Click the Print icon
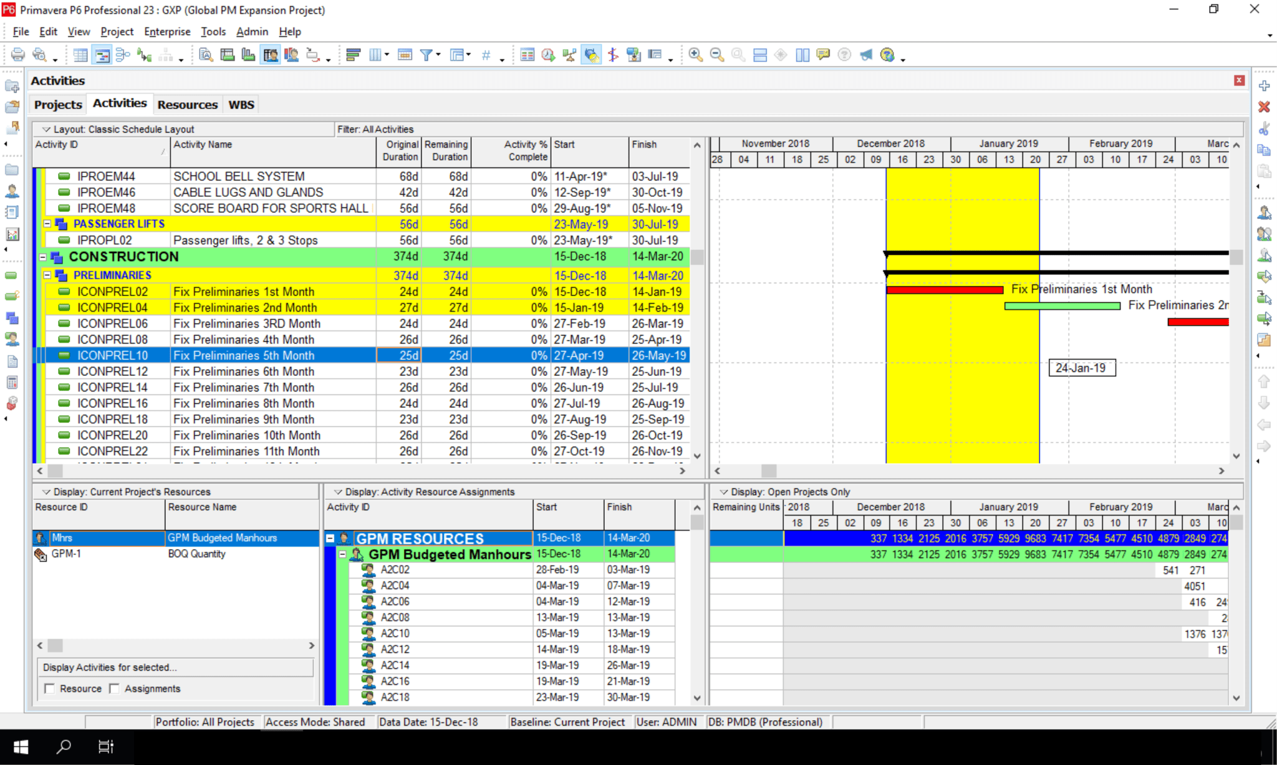 17,55
